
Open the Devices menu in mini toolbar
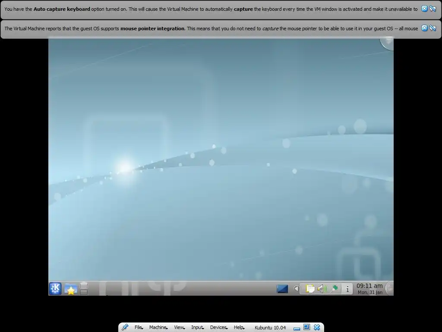218,327
